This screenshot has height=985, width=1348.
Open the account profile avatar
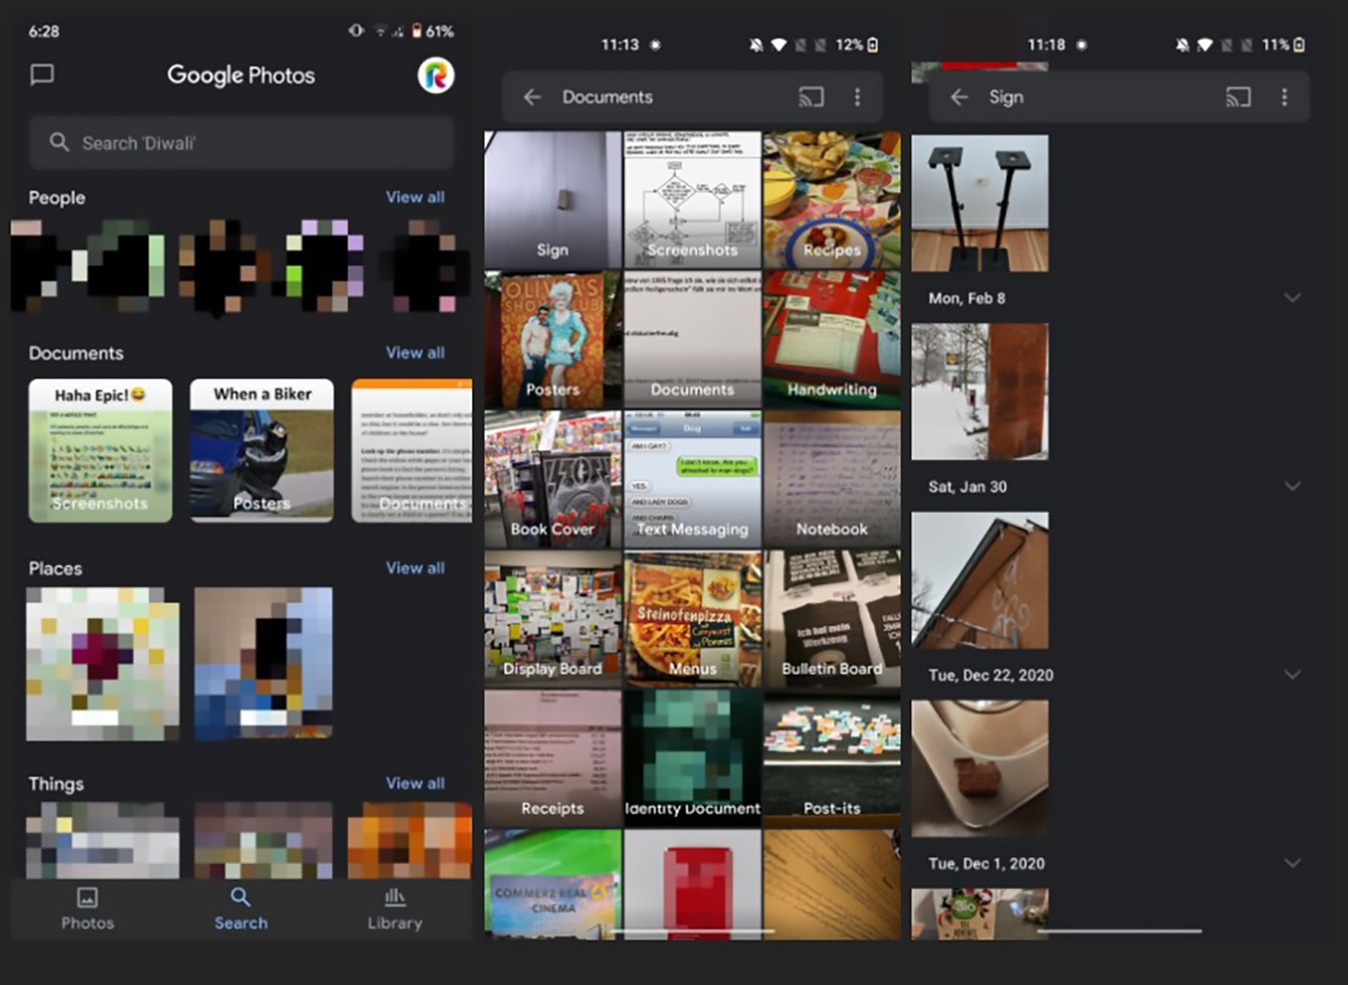click(435, 75)
